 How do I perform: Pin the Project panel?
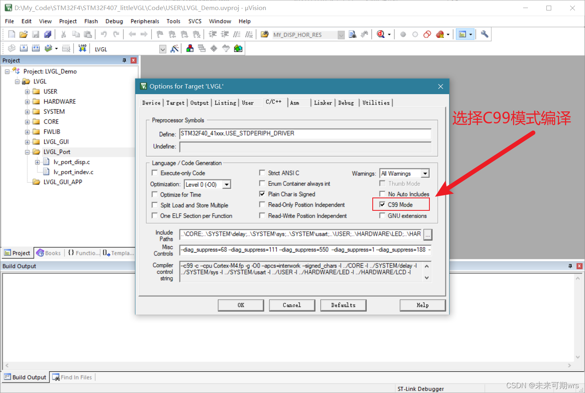[124, 60]
